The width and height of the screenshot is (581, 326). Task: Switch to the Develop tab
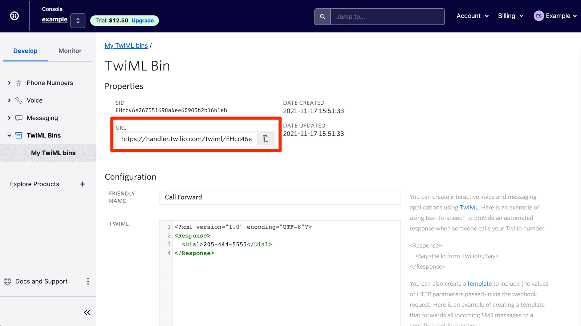pos(25,51)
